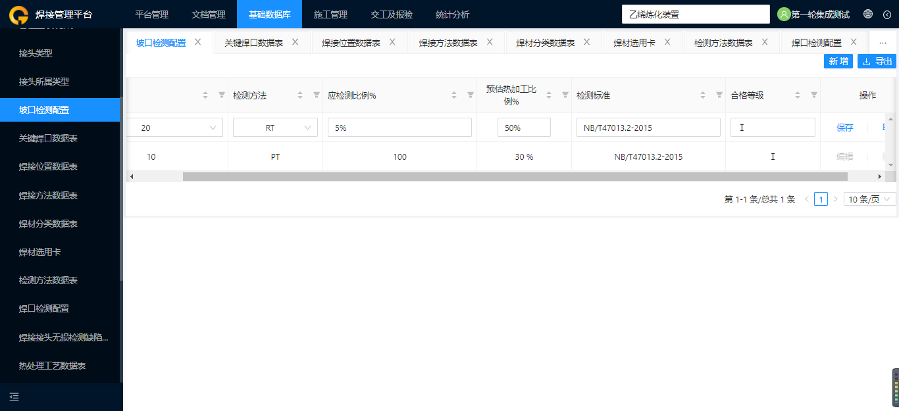Open the 10 条/页 page size dropdown
The width and height of the screenshot is (899, 411).
click(869, 199)
